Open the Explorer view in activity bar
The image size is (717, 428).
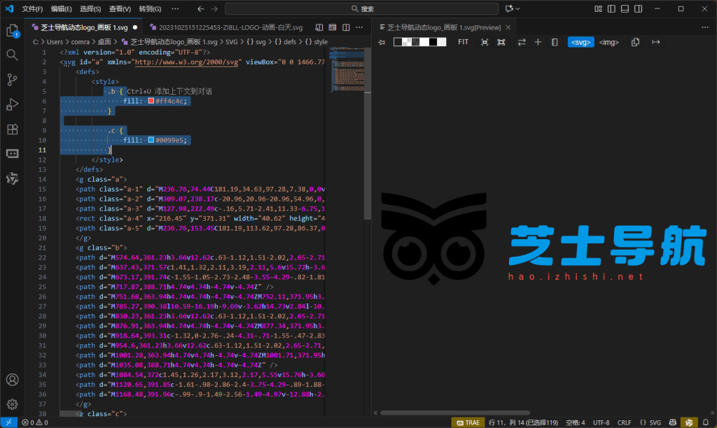click(x=11, y=32)
